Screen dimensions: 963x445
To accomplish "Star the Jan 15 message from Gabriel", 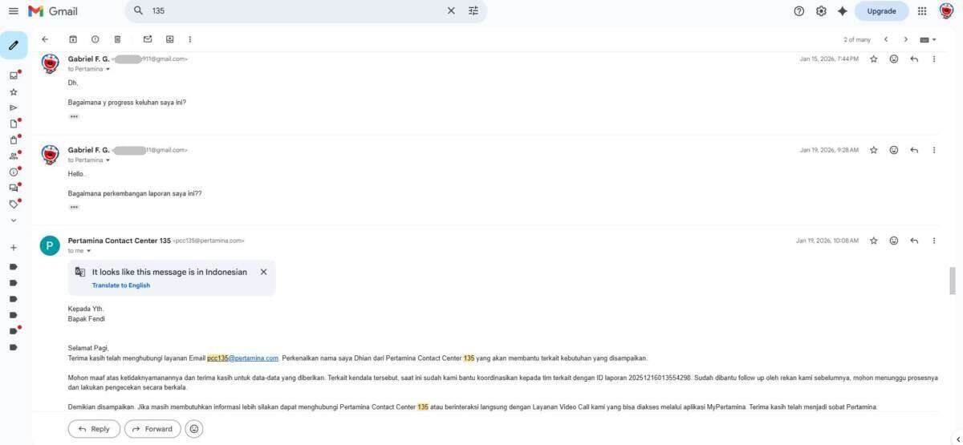I will pyautogui.click(x=873, y=59).
